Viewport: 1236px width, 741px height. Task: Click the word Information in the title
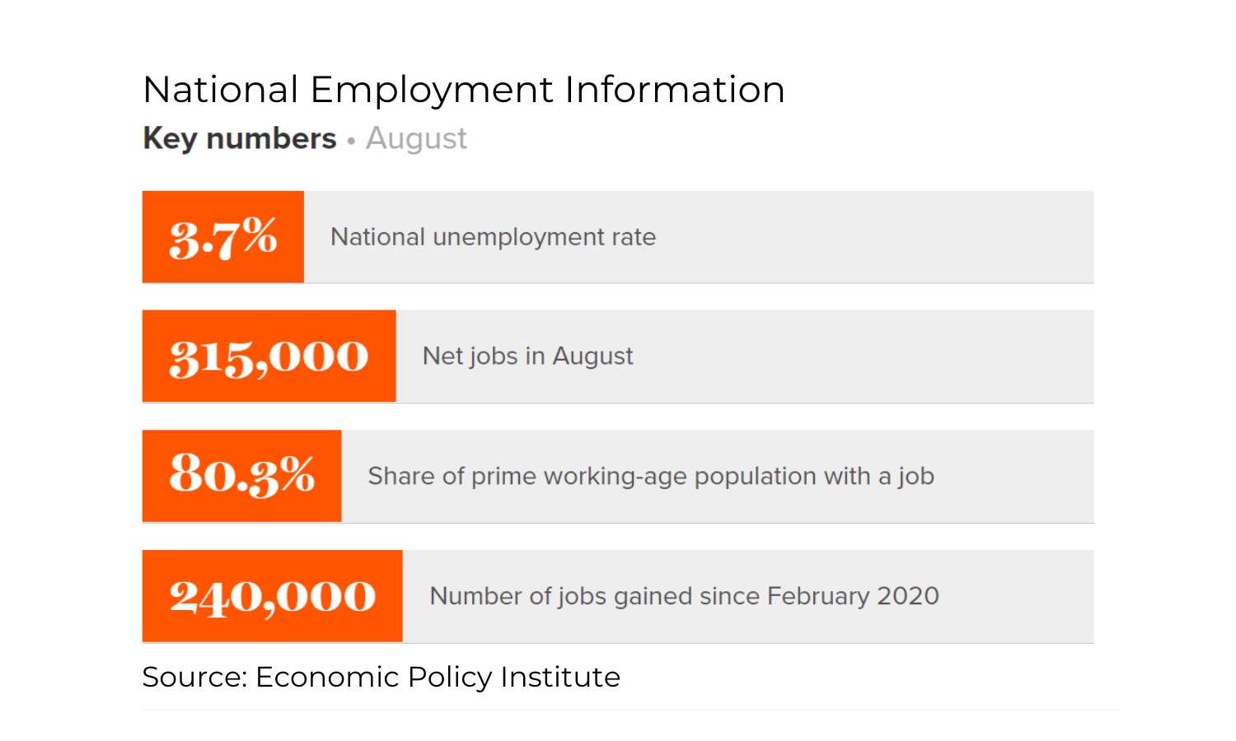[675, 90]
